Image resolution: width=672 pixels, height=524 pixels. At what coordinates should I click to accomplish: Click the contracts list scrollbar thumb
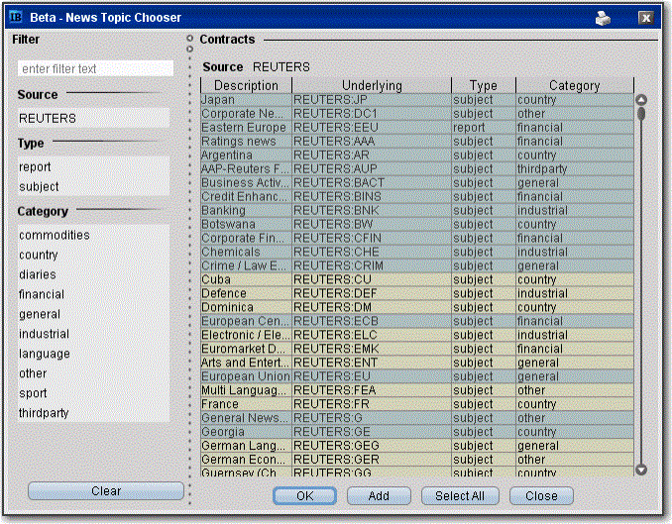point(641,114)
